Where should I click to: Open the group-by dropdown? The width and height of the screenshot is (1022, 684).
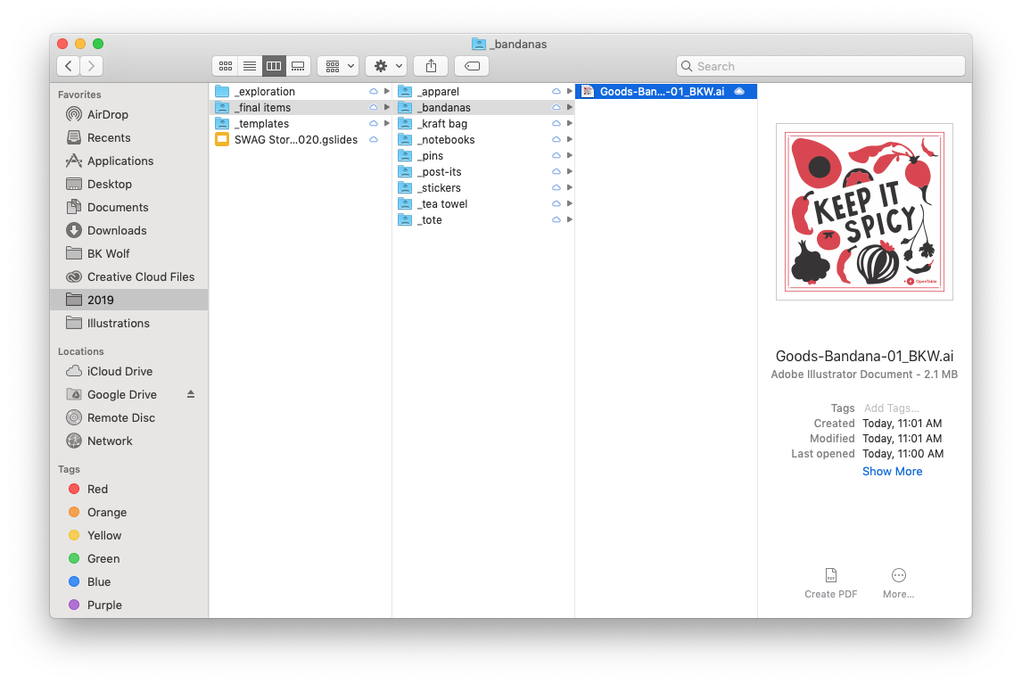click(338, 66)
